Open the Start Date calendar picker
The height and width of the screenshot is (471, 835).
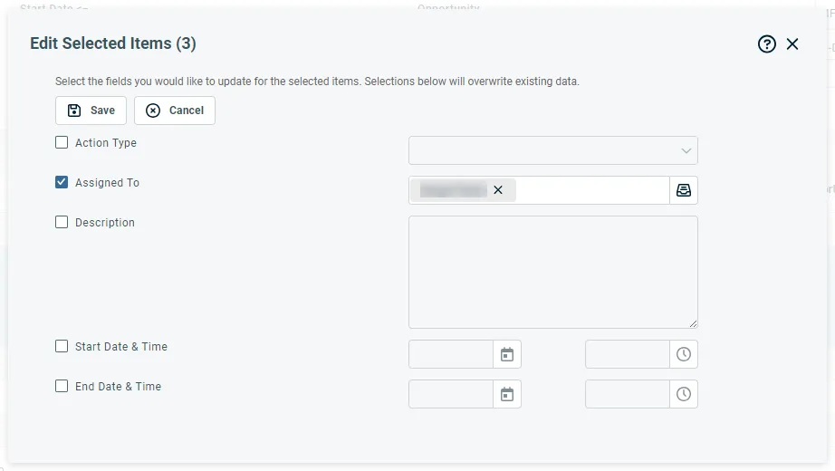507,354
